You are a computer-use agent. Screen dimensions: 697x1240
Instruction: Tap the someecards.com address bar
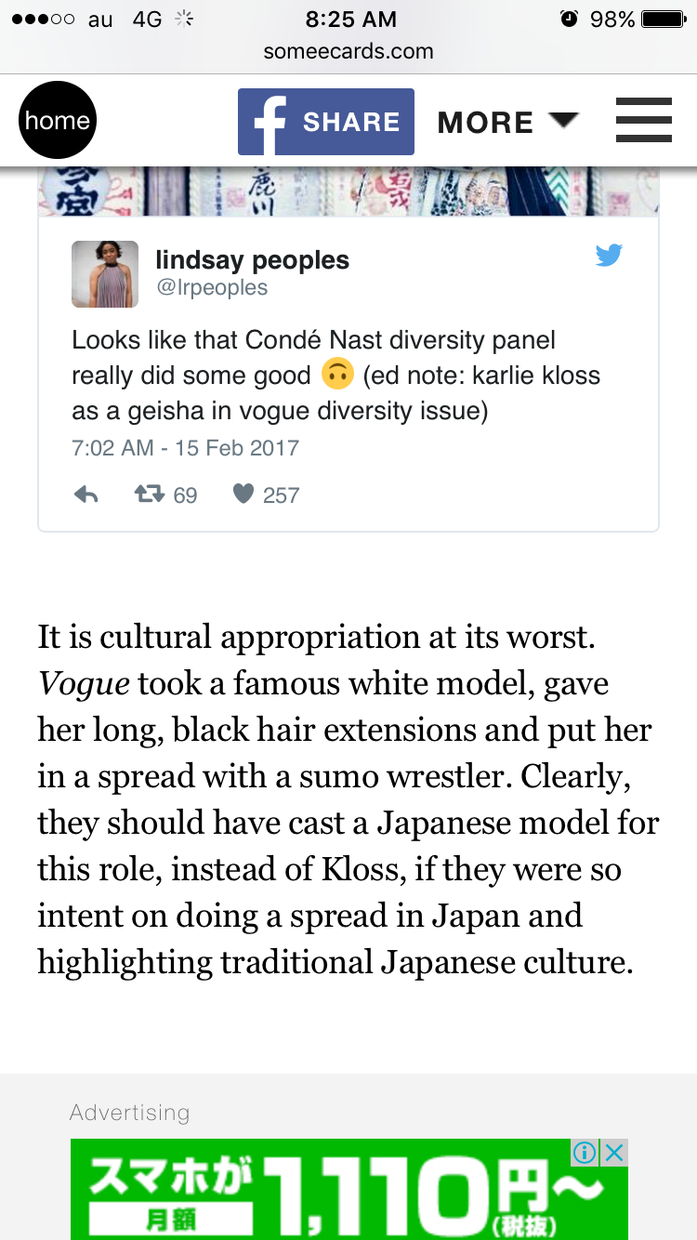pos(348,51)
